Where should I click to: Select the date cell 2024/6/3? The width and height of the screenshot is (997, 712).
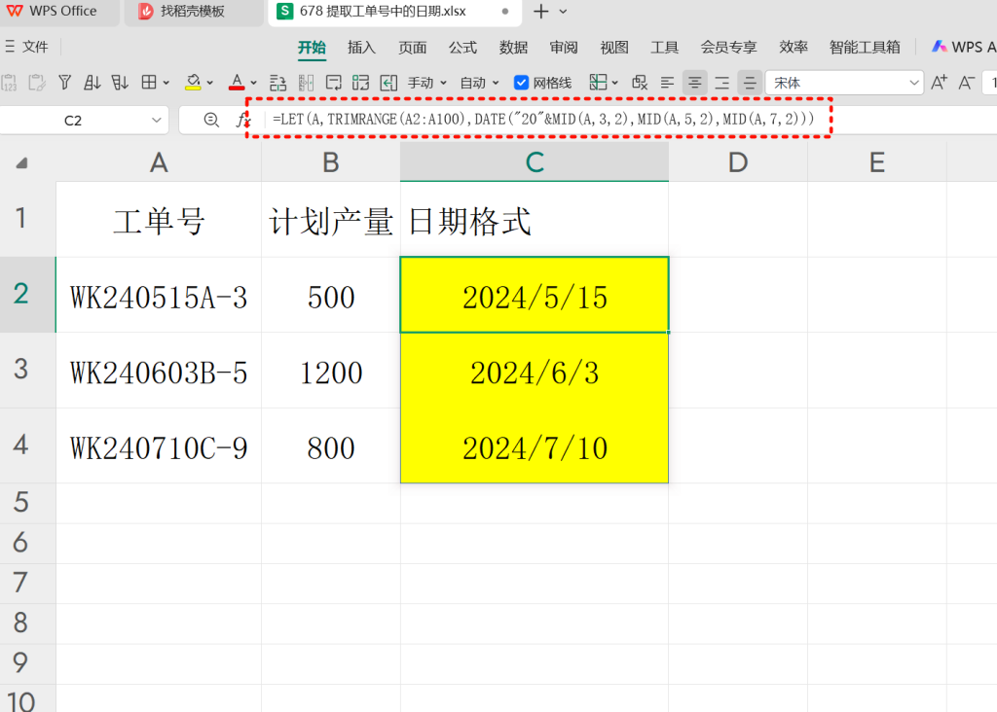click(x=535, y=371)
